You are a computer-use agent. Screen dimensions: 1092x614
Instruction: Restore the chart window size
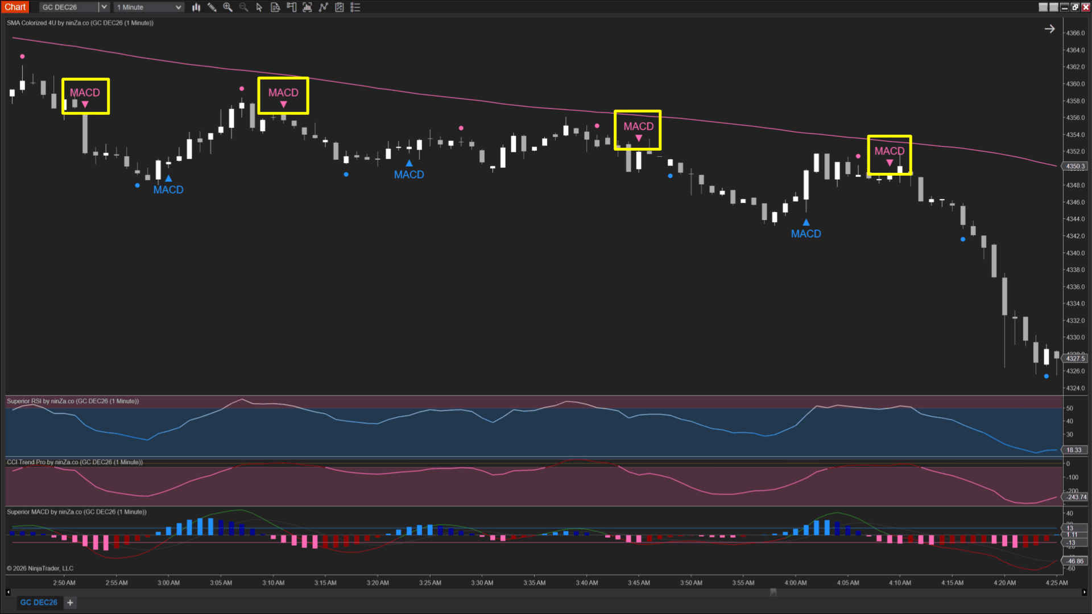click(1075, 7)
